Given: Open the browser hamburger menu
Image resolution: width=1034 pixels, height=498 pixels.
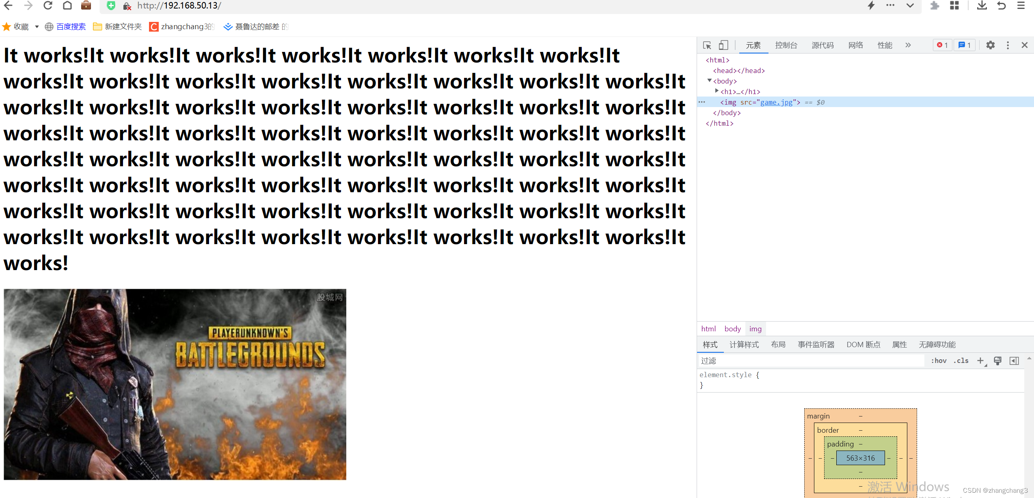Looking at the screenshot, I should coord(1021,5).
